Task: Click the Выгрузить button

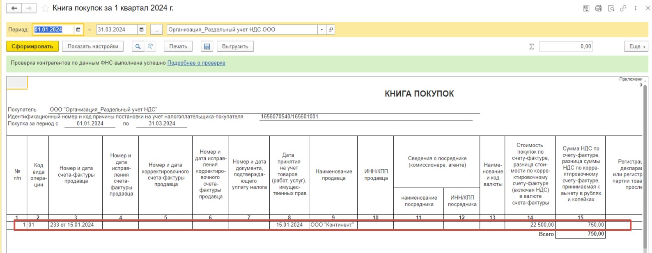Action: click(x=235, y=46)
